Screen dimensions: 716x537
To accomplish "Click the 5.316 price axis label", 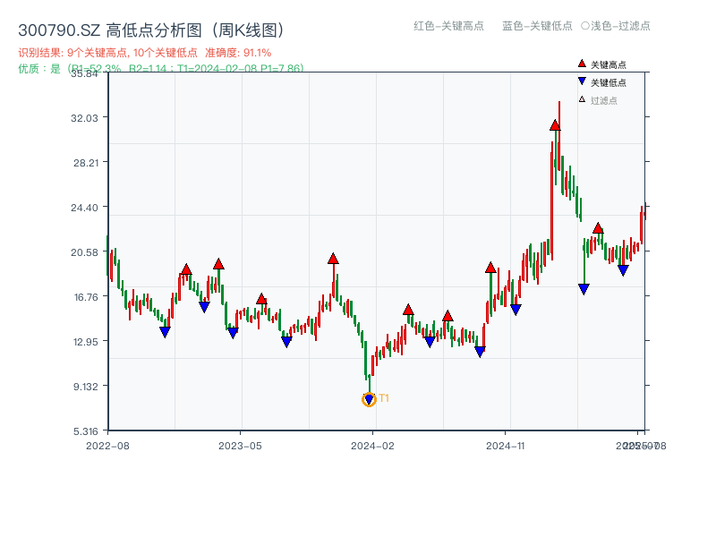I will pos(86,431).
